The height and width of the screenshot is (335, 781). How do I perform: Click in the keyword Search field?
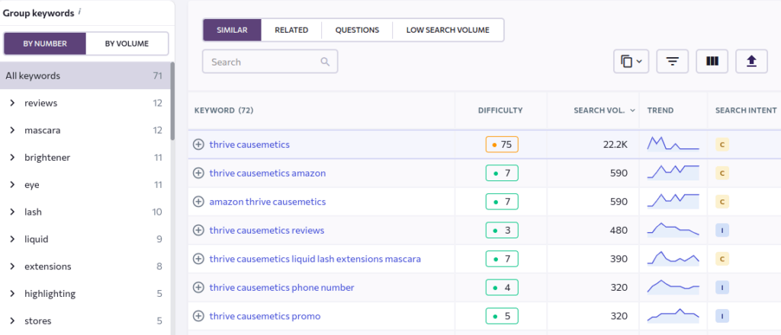coord(270,62)
